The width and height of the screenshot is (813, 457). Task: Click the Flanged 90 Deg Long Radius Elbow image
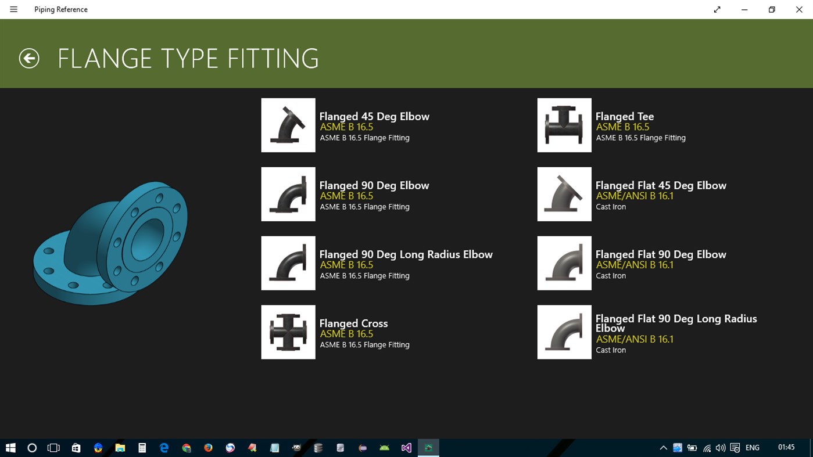click(288, 262)
